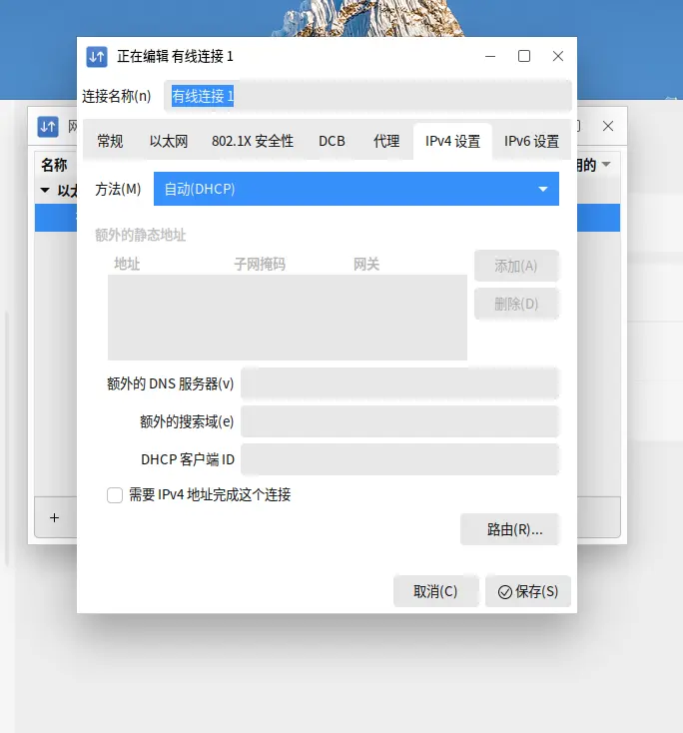Click the 额外的 DNS 服务器 input field
Viewport: 683px width, 733px height.
tap(399, 383)
